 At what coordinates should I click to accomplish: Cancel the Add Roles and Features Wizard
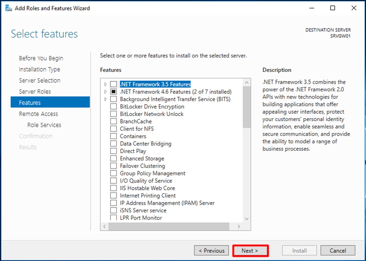click(x=338, y=250)
